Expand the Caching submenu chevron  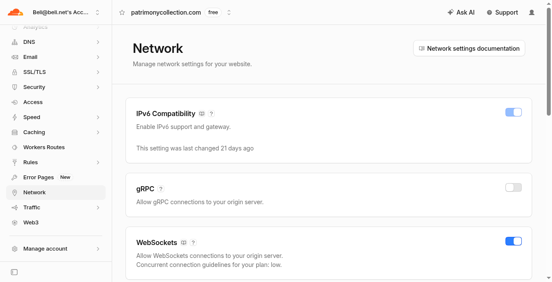point(98,132)
